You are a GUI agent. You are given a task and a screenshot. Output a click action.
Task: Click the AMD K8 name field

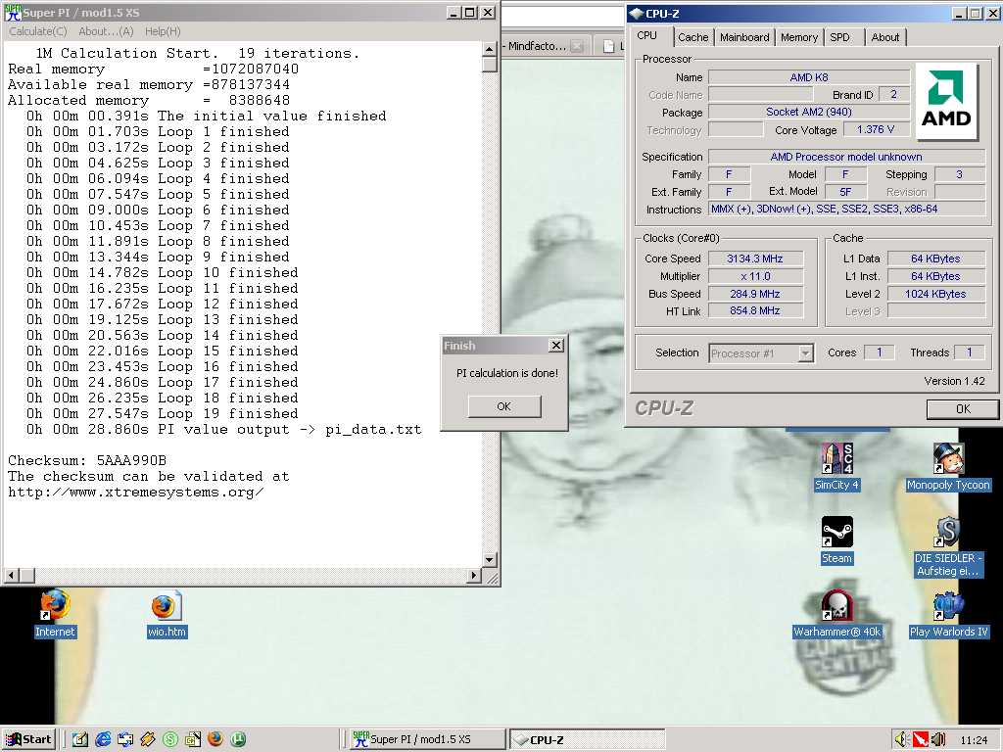tap(808, 77)
